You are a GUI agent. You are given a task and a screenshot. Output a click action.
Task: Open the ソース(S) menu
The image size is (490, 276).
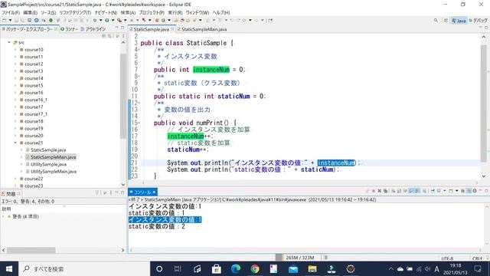pos(48,12)
